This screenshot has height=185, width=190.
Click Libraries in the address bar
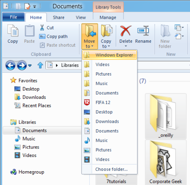pos(70,65)
